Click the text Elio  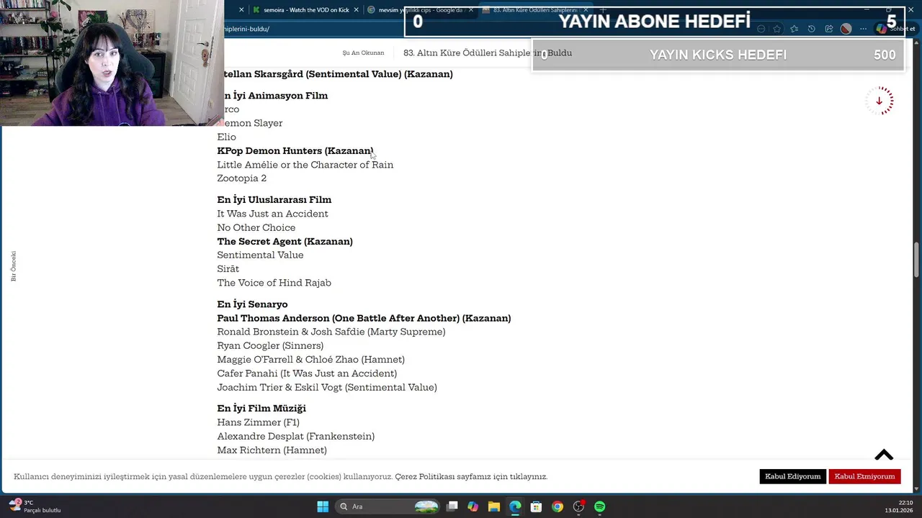tap(227, 137)
